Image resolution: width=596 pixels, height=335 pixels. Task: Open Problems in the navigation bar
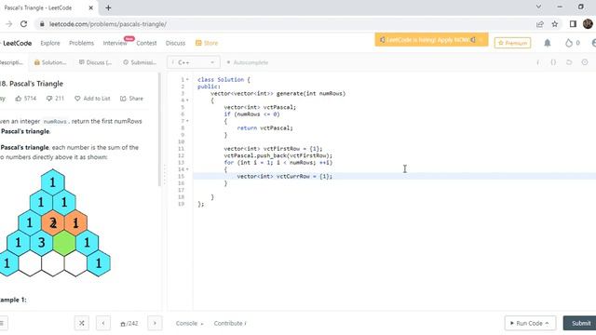coord(81,43)
